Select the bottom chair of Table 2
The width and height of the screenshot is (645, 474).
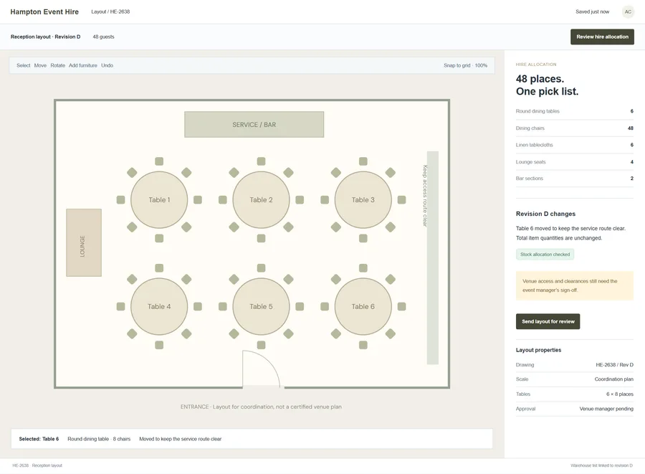261,238
